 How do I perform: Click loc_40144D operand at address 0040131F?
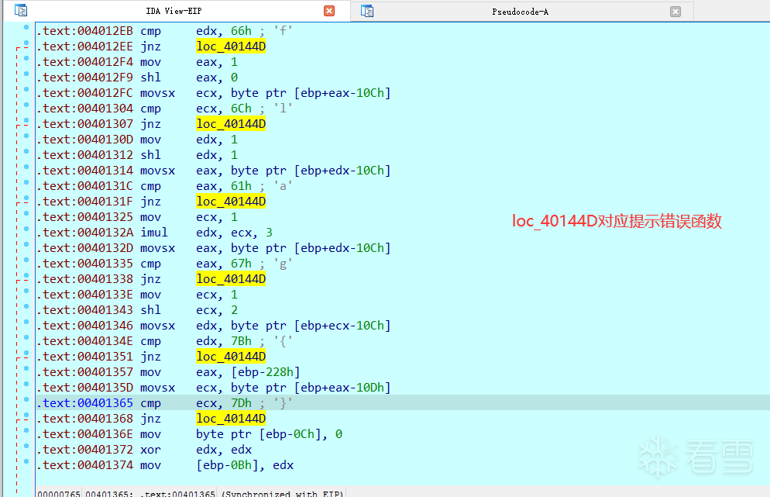(x=231, y=202)
